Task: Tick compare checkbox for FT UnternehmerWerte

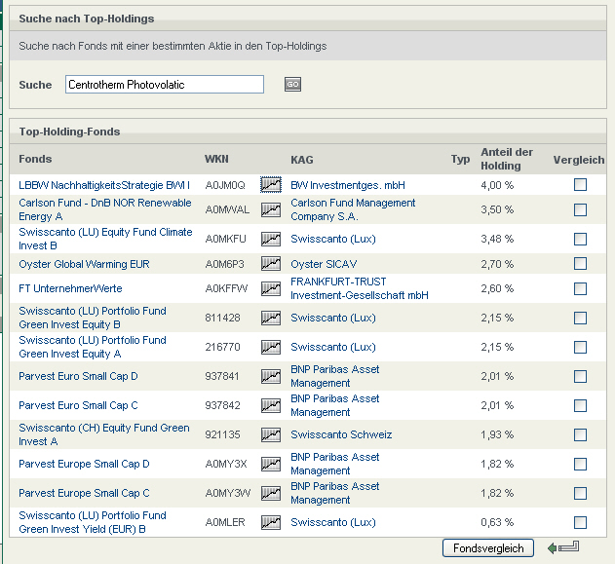Action: [580, 289]
